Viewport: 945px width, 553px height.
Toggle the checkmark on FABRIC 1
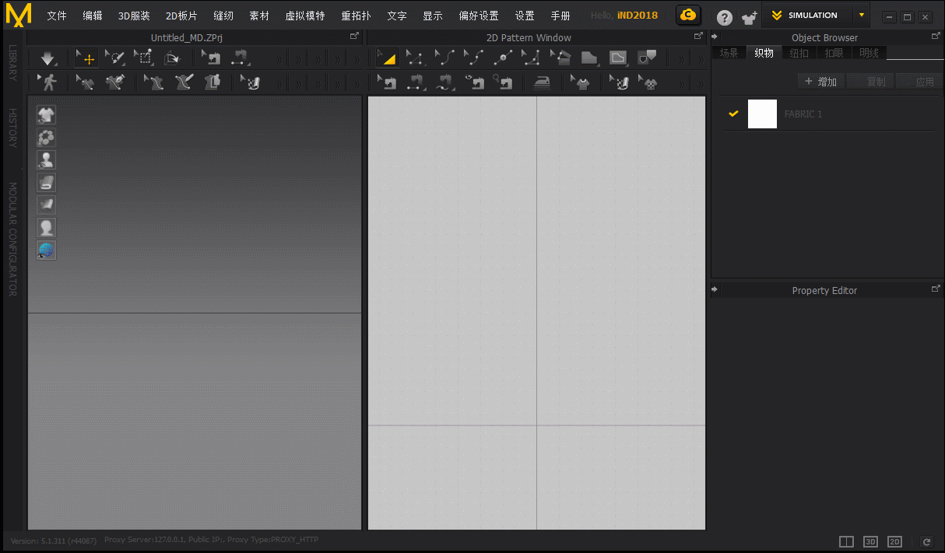pos(733,114)
